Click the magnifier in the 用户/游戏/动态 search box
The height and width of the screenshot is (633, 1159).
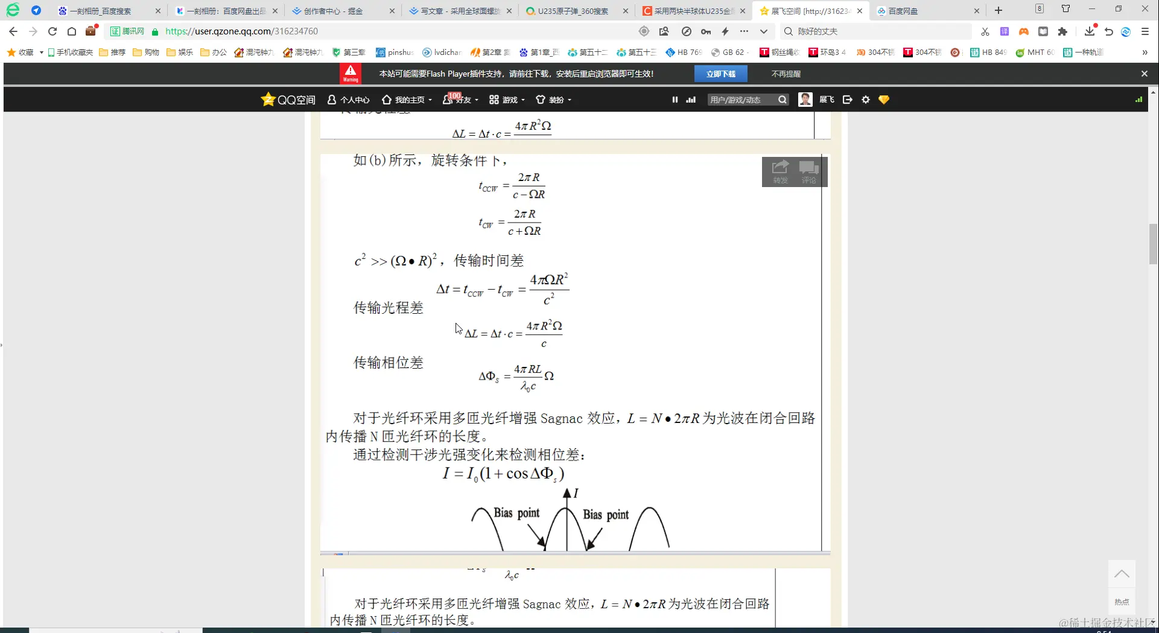(781, 100)
